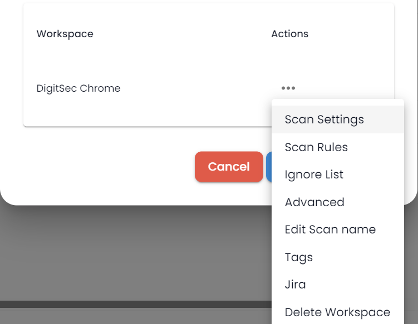
Task: Click the Actions column header
Action: (x=290, y=34)
